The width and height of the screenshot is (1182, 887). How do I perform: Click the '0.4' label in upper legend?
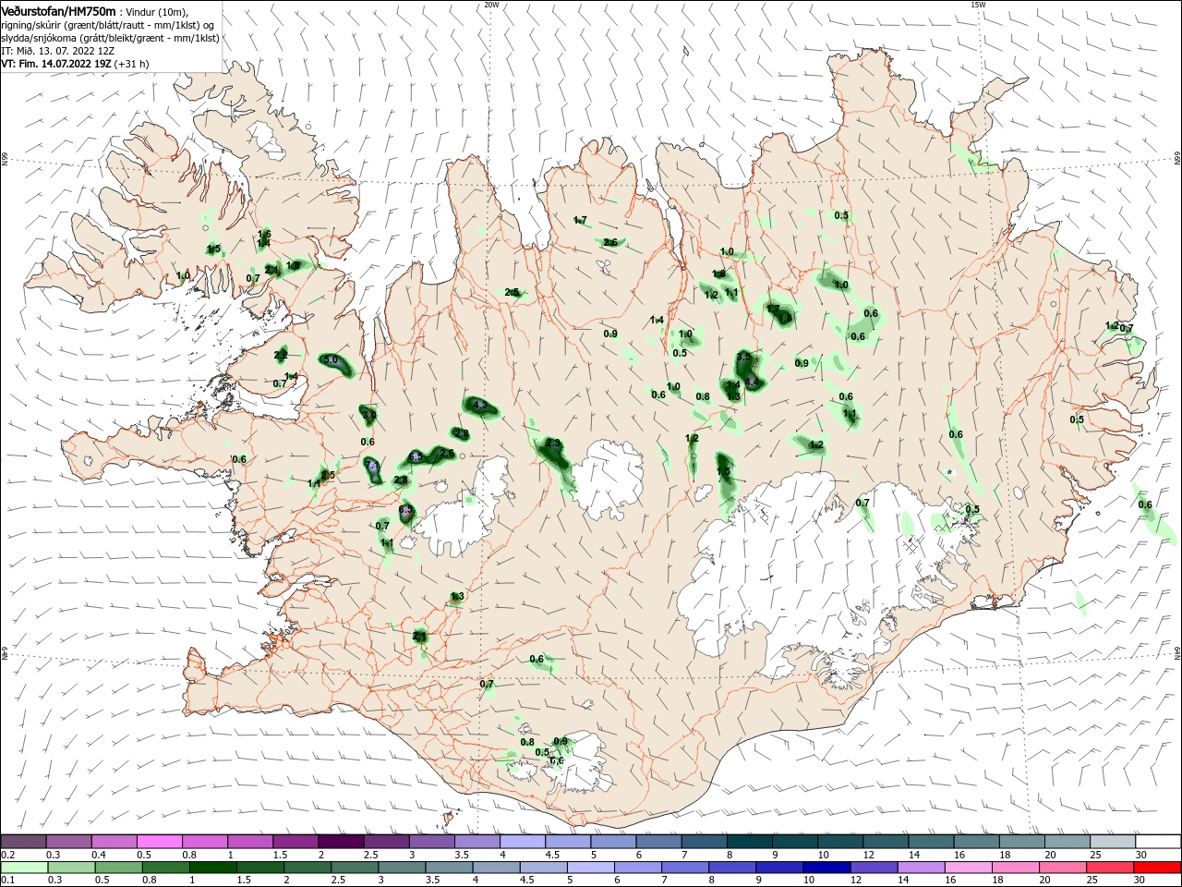click(98, 855)
